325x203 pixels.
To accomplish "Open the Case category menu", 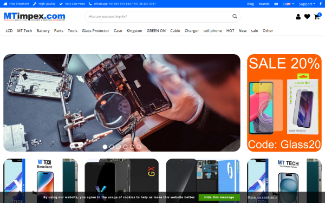I will tap(118, 31).
